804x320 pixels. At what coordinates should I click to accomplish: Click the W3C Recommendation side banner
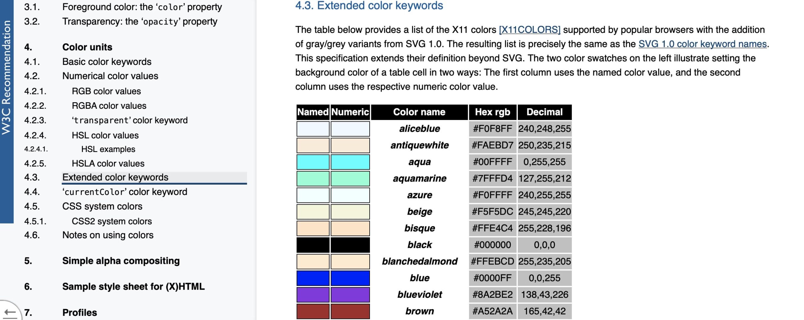7,78
